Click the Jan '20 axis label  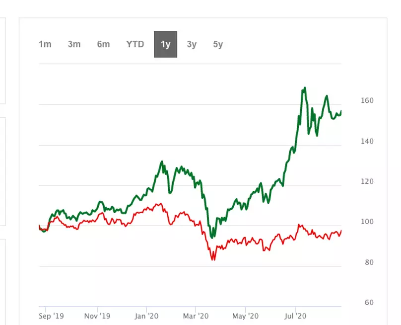click(146, 316)
